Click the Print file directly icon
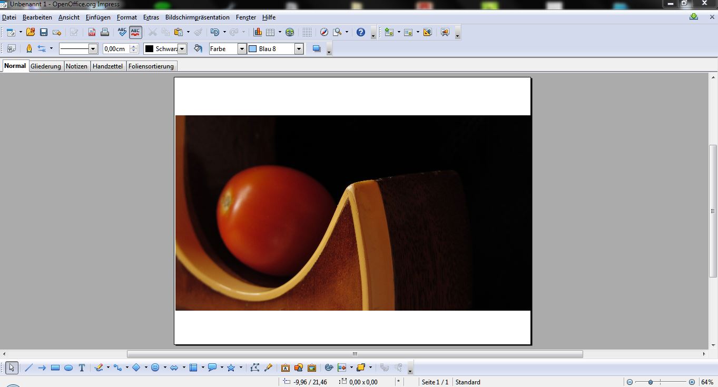This screenshot has width=718, height=387. pyautogui.click(x=105, y=32)
